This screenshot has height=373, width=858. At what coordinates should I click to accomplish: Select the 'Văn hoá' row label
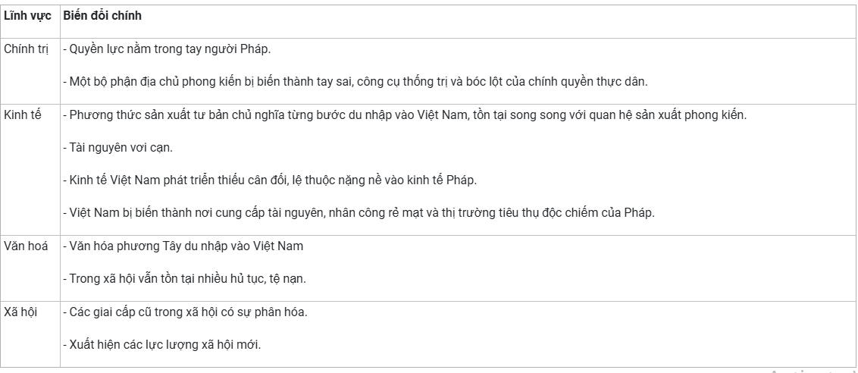[x=26, y=246]
